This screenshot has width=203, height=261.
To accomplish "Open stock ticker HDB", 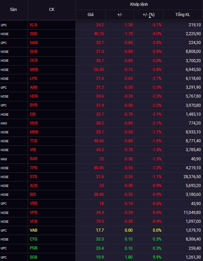I will click(x=34, y=96).
